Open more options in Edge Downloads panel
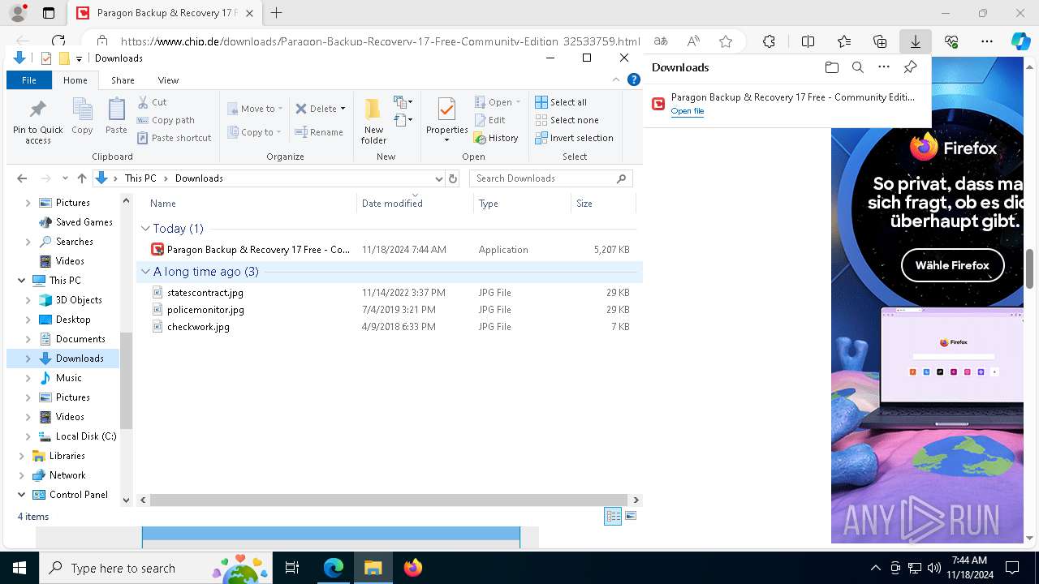1039x584 pixels. (x=884, y=67)
